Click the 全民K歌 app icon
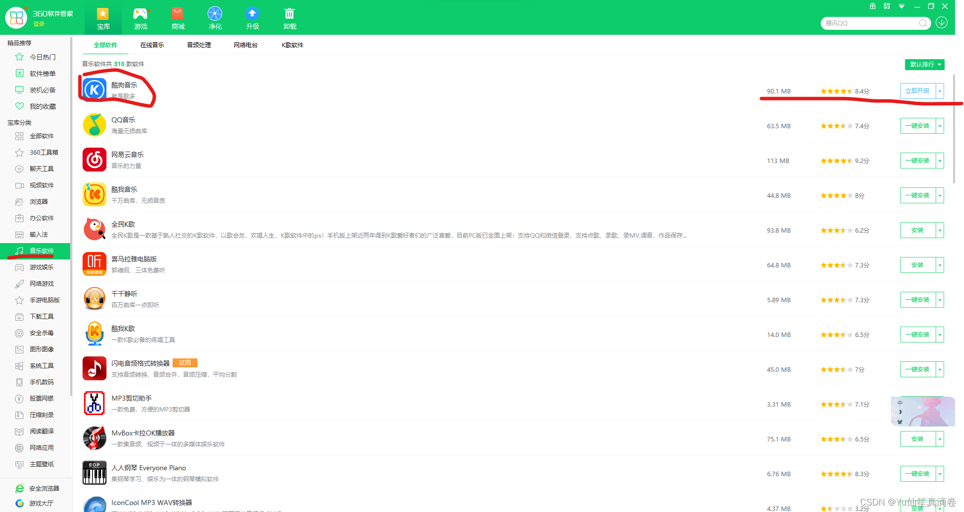 coord(95,229)
